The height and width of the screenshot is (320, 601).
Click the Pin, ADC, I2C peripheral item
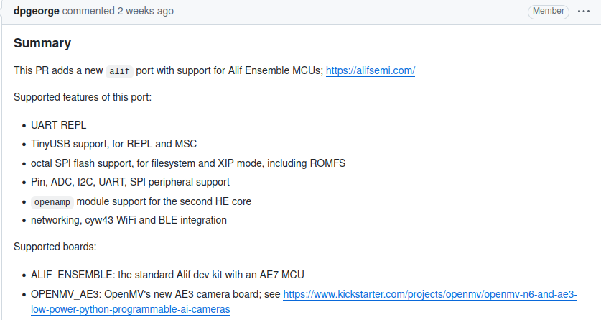pyautogui.click(x=130, y=182)
